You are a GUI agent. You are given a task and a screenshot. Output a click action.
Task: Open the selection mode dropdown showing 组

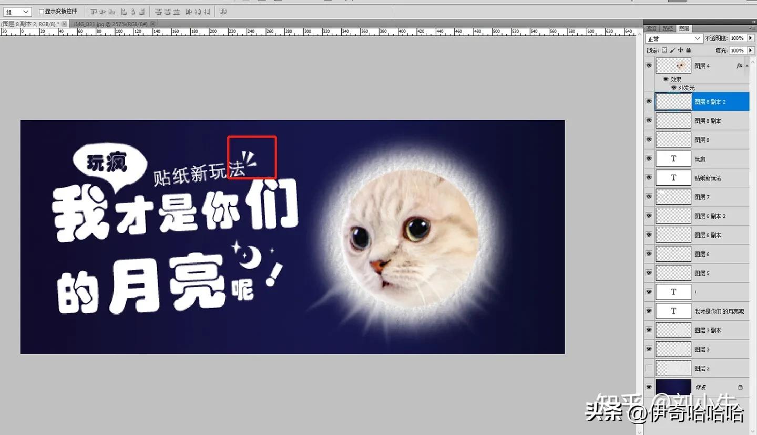[17, 11]
